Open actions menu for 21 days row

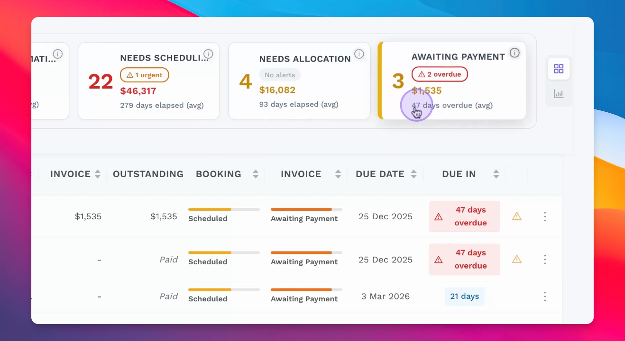click(x=545, y=296)
